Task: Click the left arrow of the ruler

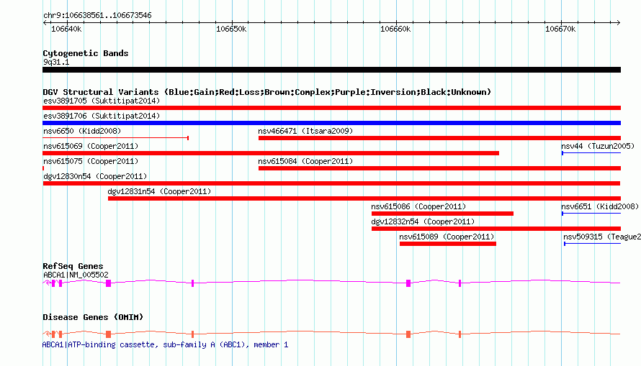Action: coord(45,22)
